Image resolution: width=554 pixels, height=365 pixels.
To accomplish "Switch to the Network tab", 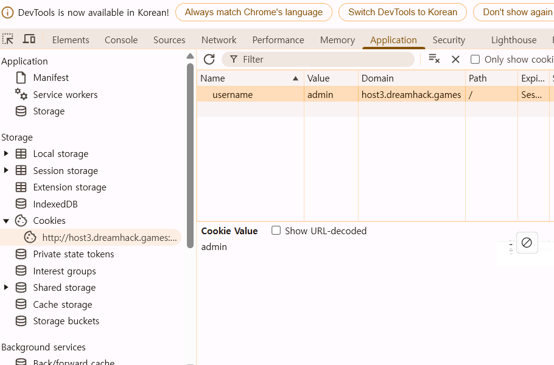I will coord(219,40).
